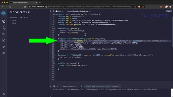
Task: Collapse the terminal panel with double chevron
Action: (51, 86)
